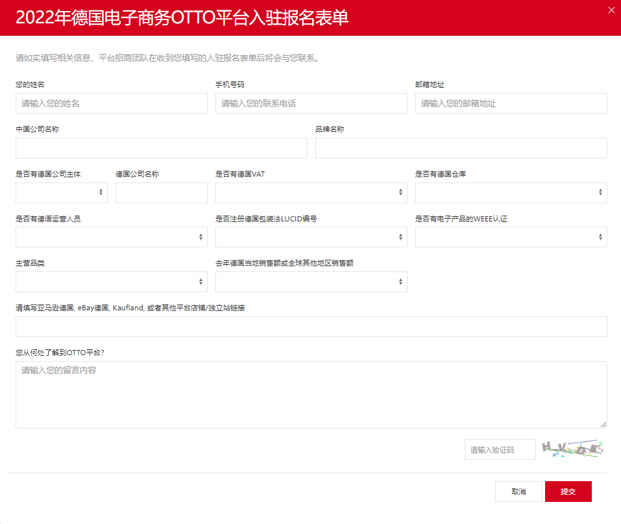Select the platform store link field
Image resolution: width=621 pixels, height=524 pixels.
311,326
